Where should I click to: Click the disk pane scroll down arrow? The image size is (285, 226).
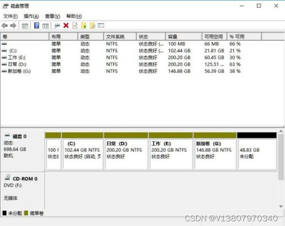[281, 207]
